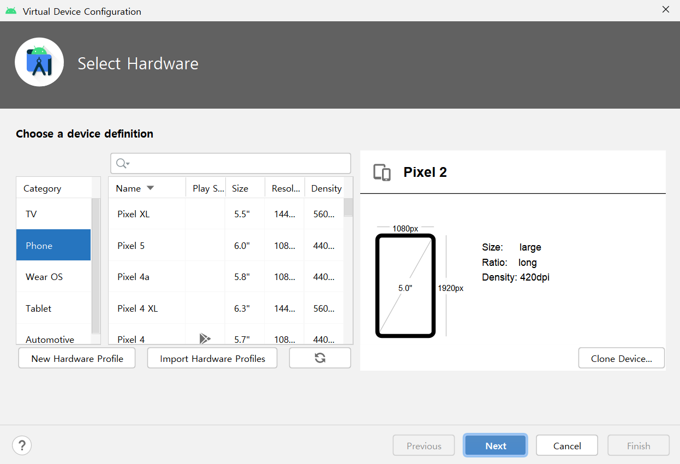This screenshot has width=680, height=464.
Task: Click the density cell of Pixel XL row
Action: click(324, 214)
